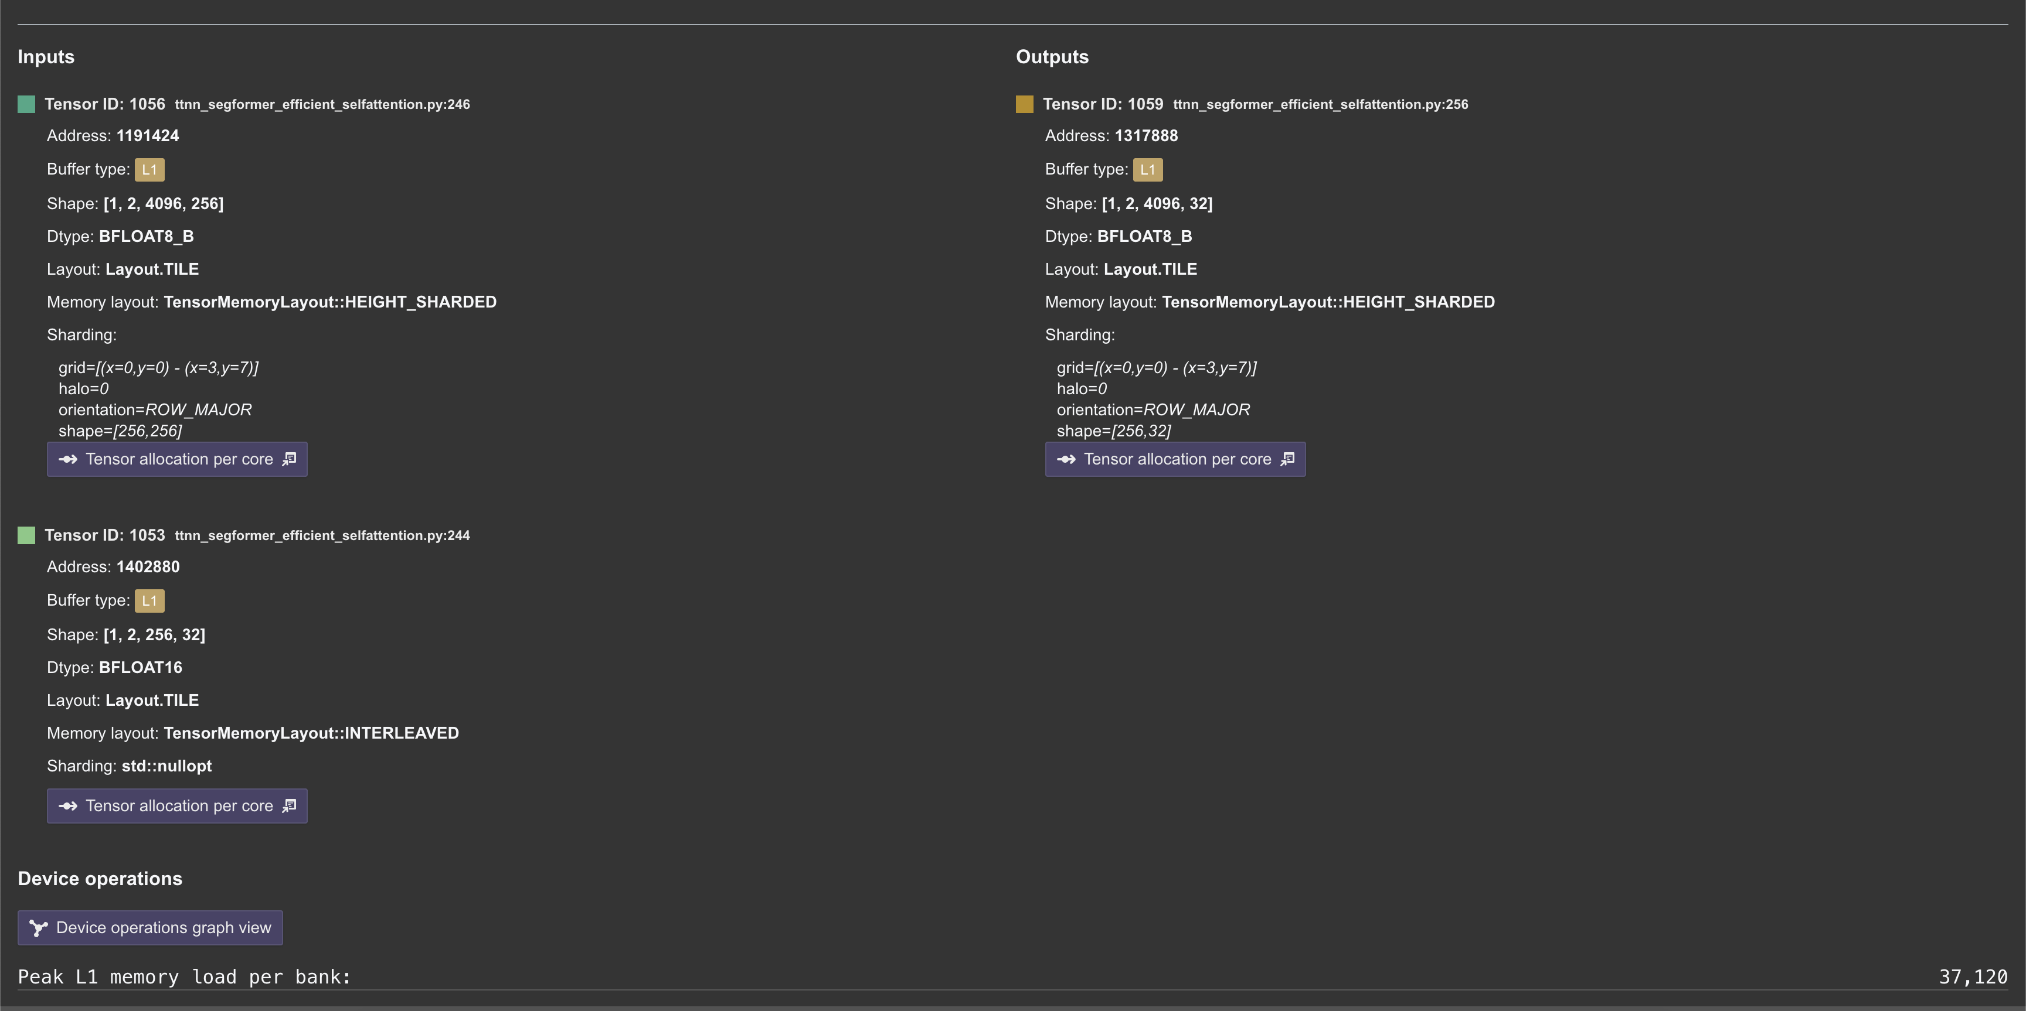
Task: Open Tensor allocation per core for output tensor 1059
Action: pos(1175,459)
